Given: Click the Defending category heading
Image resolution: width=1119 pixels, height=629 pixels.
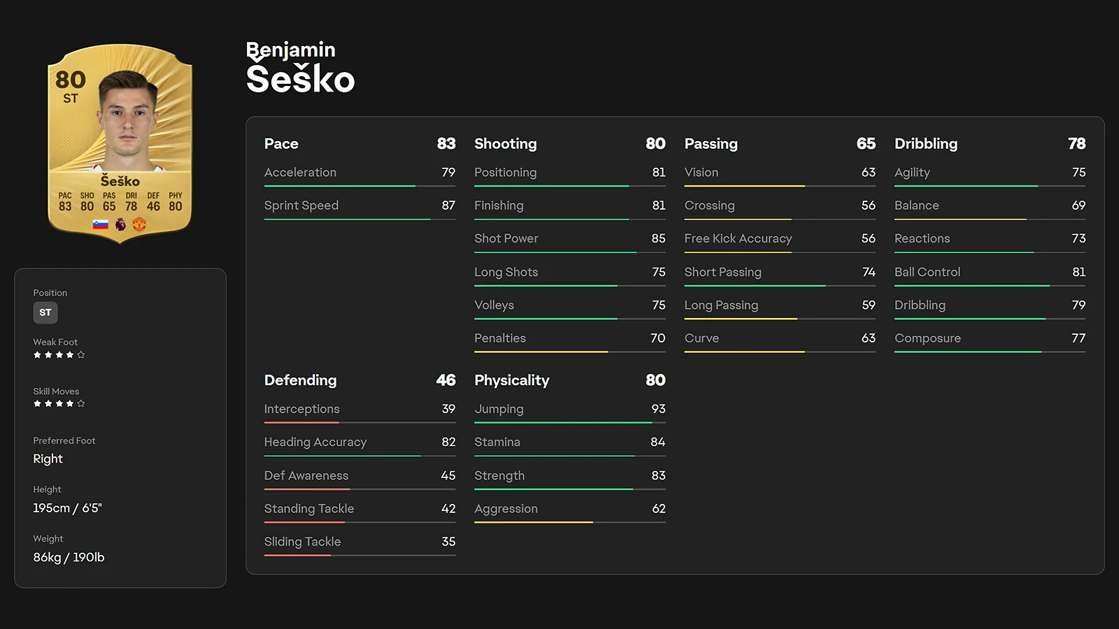Looking at the screenshot, I should (x=300, y=380).
